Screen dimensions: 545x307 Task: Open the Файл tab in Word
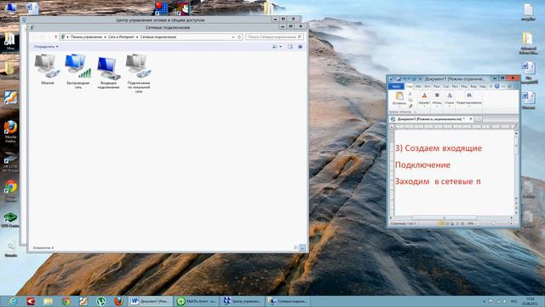tap(396, 86)
